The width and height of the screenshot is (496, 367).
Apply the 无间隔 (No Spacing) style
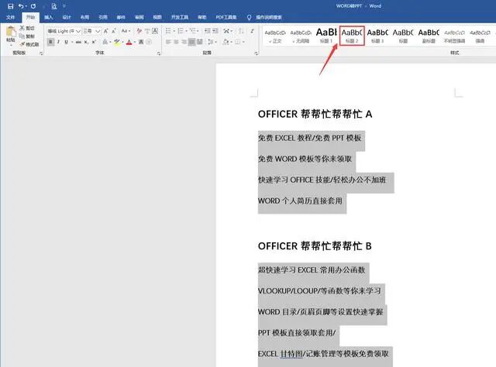click(301, 36)
